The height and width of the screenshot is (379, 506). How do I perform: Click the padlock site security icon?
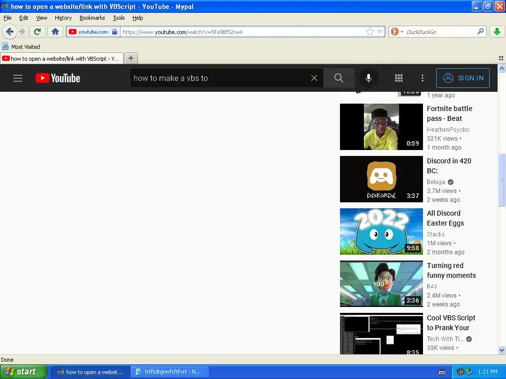[115, 32]
